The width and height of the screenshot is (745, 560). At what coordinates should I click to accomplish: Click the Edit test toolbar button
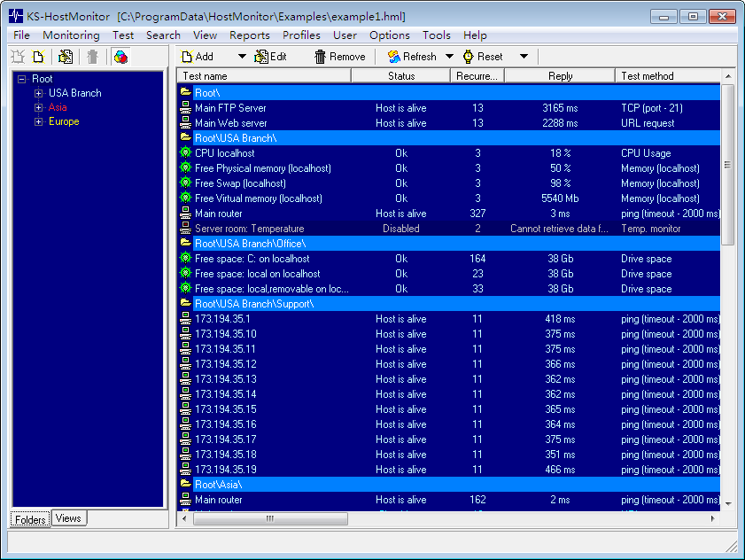click(x=270, y=57)
